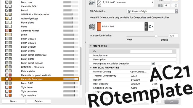The height and width of the screenshot is (108, 193).
Task: Select Beton armat prefabricat material
Action: point(40,55)
